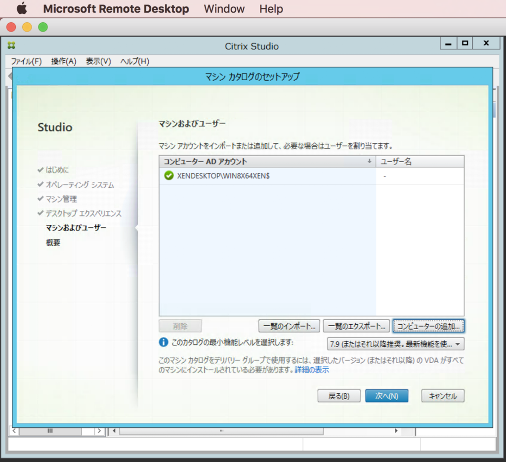Click the macOS green fullscreen button

[x=43, y=27]
